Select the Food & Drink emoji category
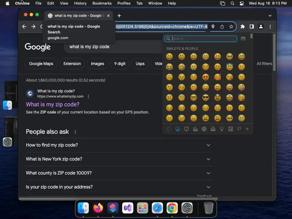292x219 pixels. coord(195,129)
